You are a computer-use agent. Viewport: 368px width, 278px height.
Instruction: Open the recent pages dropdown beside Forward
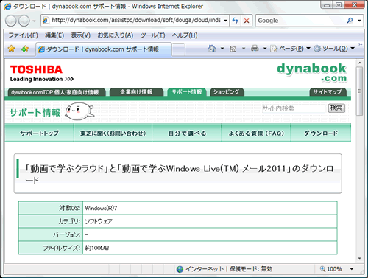tap(34, 21)
